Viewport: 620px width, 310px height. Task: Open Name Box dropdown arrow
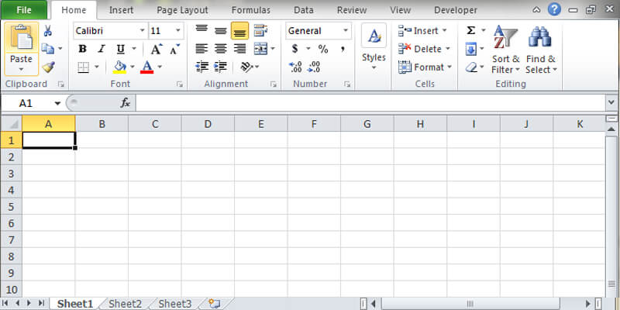[x=57, y=104]
